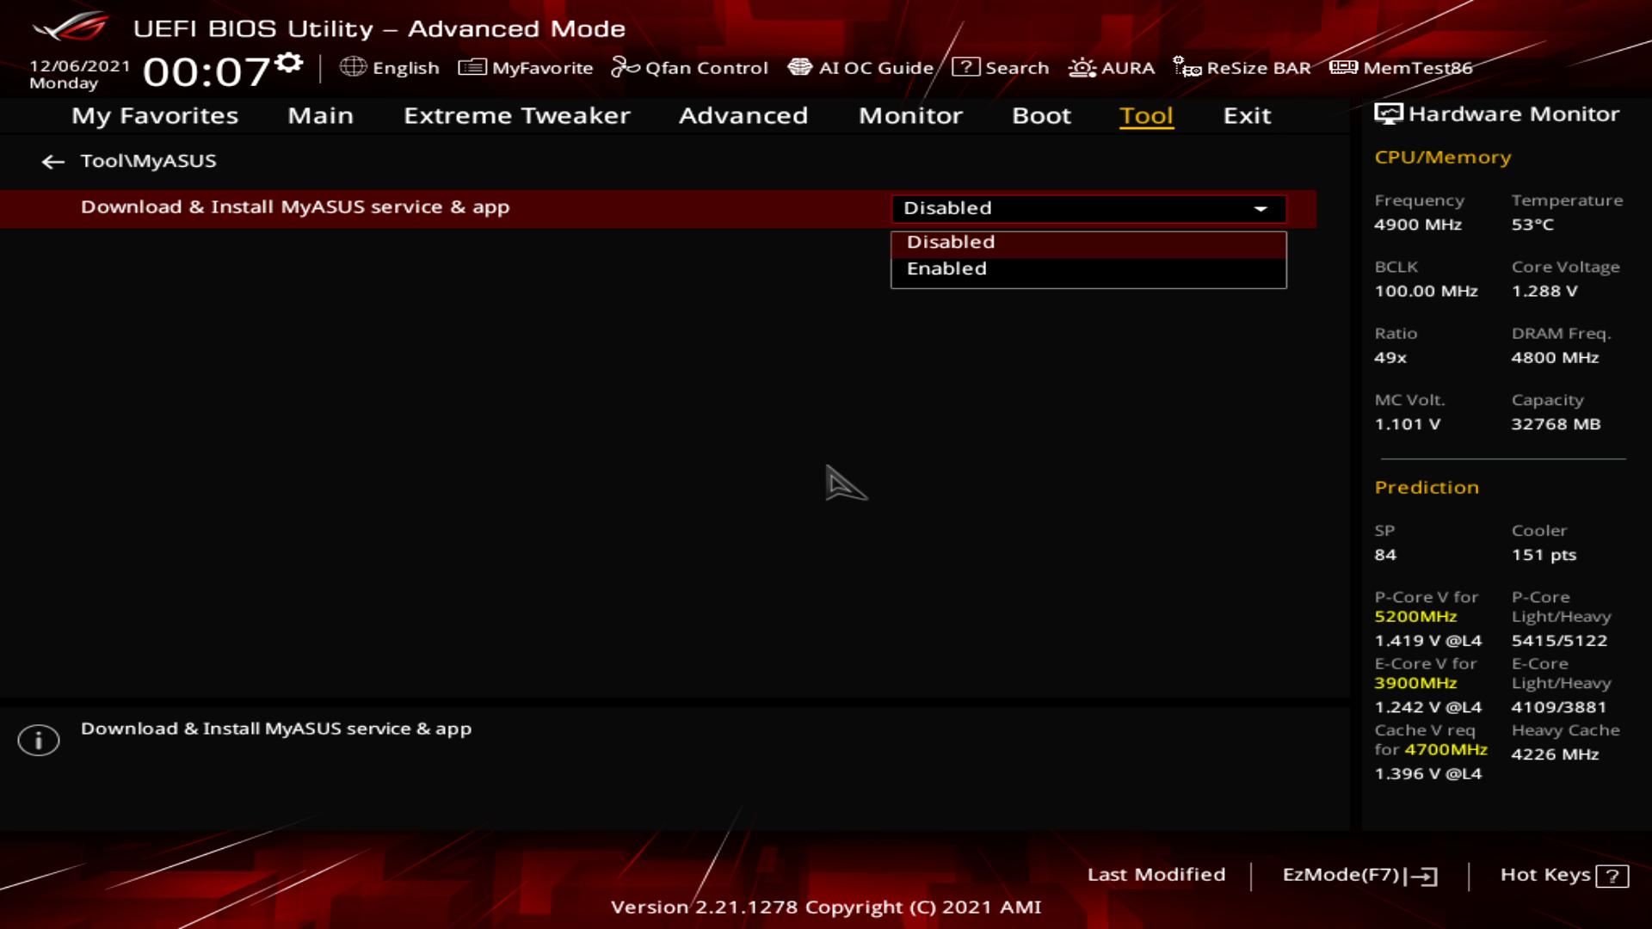Open MyFavorite list icon
This screenshot has height=929, width=1652.
(x=472, y=67)
